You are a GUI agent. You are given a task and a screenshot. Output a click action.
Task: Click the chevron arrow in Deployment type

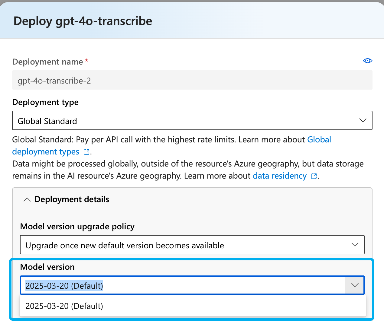(363, 121)
